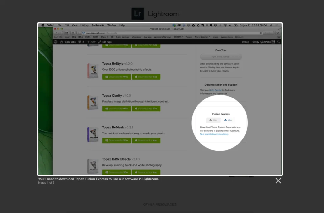Image resolution: width=324 pixels, height=213 pixels.
Task: Open the ERRORS bookmark dropdown
Action: tap(178, 37)
